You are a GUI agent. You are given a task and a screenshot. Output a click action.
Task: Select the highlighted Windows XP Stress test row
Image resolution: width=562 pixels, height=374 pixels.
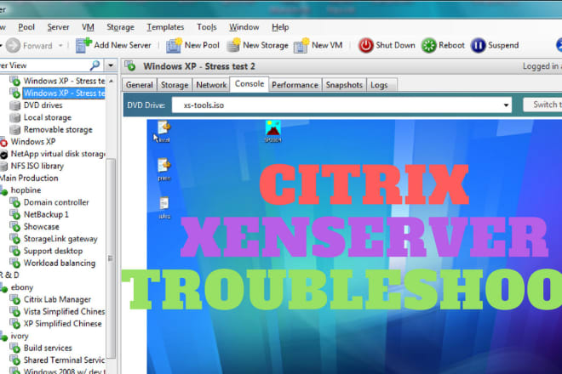click(x=64, y=93)
